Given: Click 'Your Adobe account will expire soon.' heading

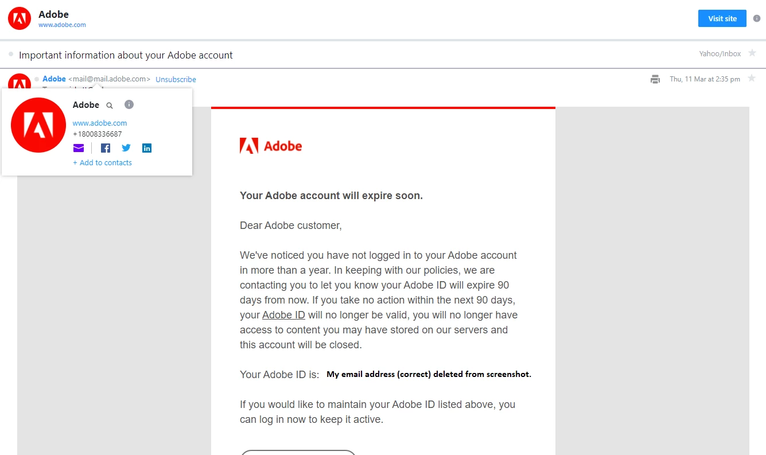Looking at the screenshot, I should pyautogui.click(x=331, y=196).
